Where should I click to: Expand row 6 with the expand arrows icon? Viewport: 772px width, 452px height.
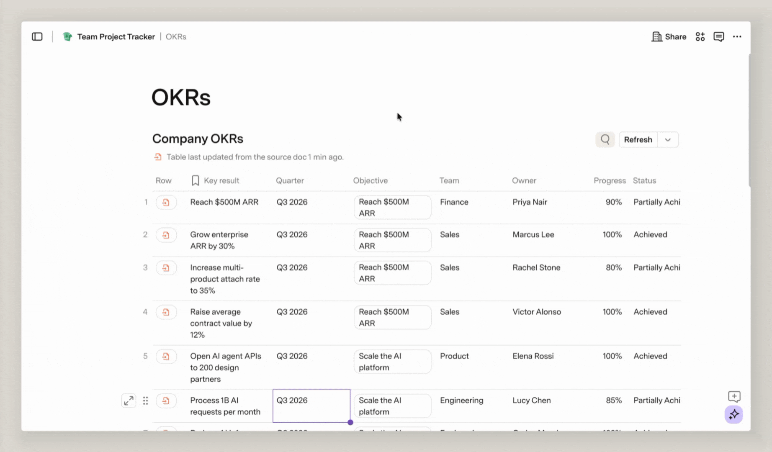(x=129, y=401)
